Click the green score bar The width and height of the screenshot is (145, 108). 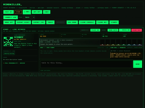[124, 42]
